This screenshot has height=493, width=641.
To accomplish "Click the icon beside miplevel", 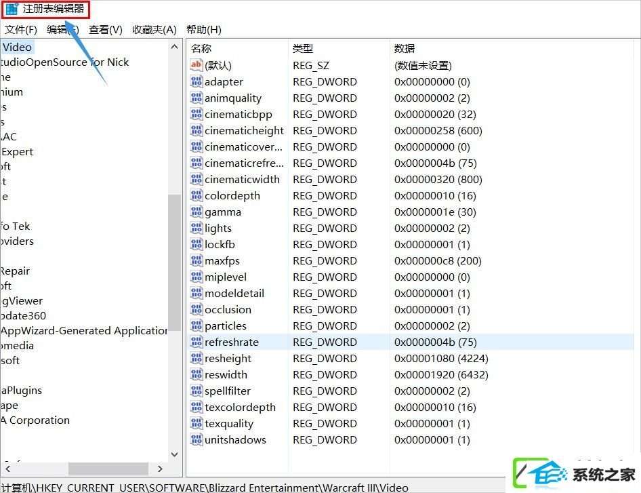I will click(x=197, y=277).
